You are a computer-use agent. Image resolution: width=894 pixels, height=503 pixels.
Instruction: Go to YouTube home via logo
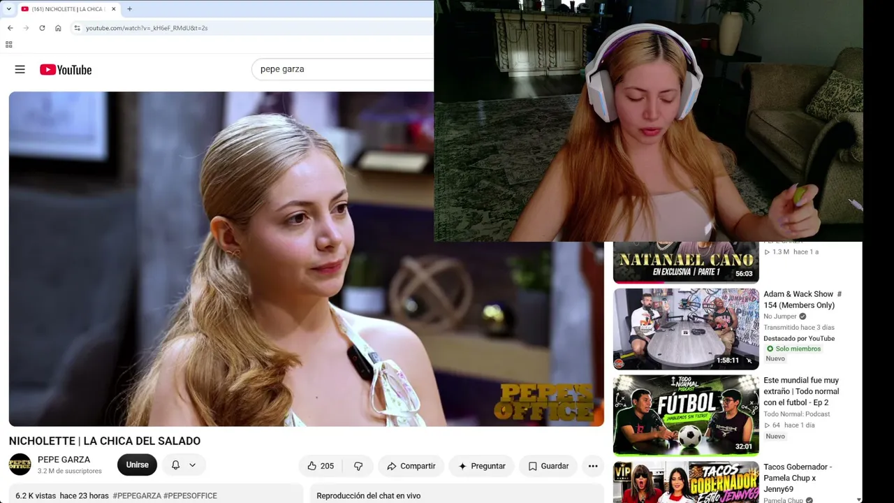point(66,70)
